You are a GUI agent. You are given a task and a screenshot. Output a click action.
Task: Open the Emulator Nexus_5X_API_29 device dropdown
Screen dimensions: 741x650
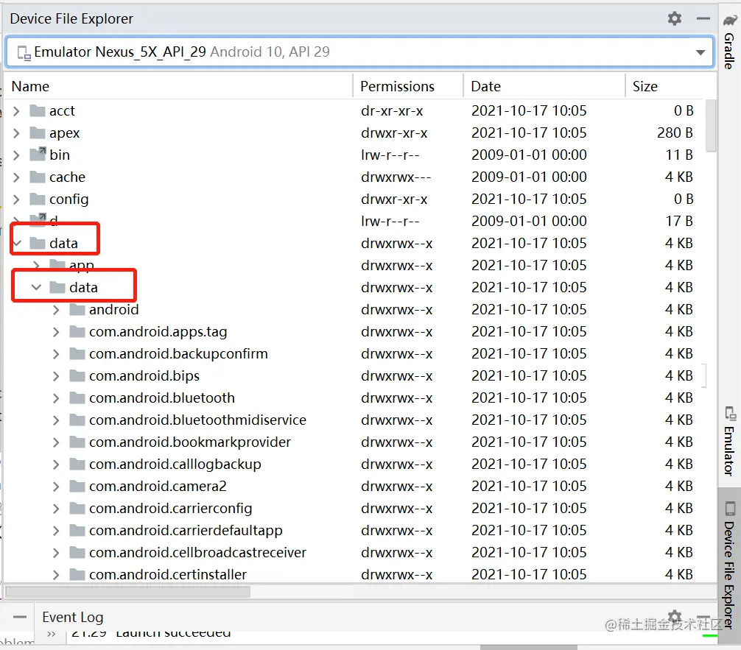tap(702, 52)
